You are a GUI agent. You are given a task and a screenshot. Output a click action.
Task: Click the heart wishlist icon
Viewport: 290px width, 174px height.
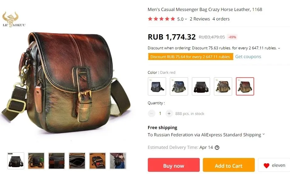[266, 166]
